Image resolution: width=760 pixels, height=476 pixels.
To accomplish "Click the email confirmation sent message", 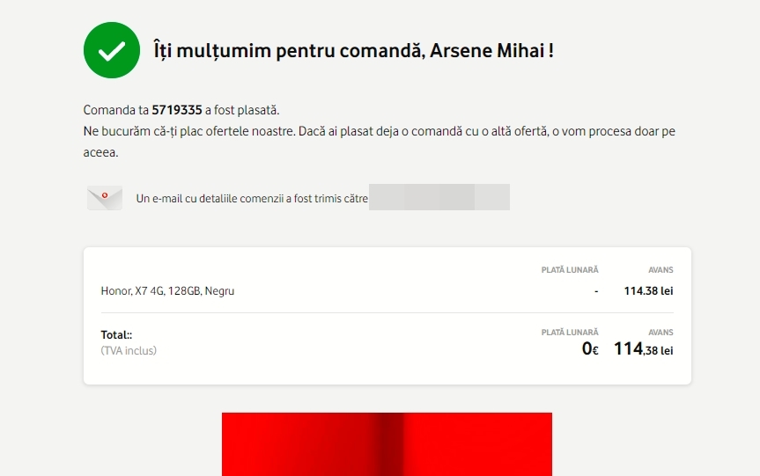I will click(252, 199).
